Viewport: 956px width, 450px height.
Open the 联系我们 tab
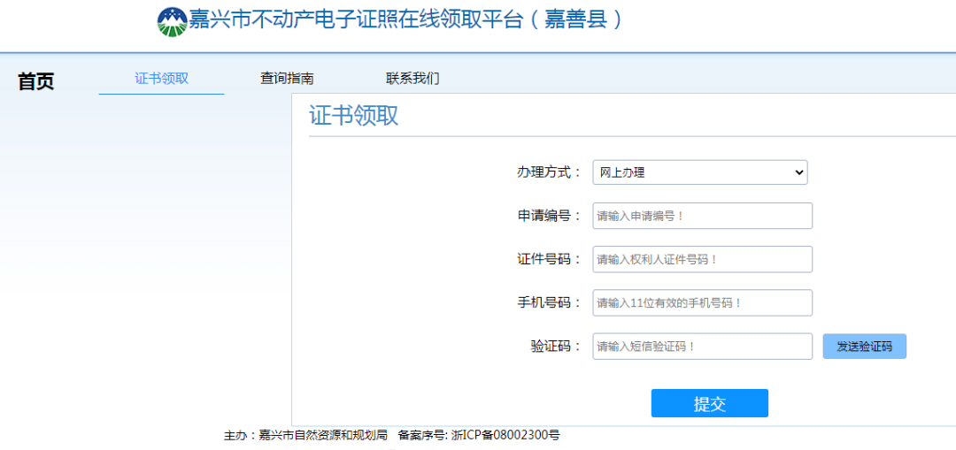(x=412, y=78)
